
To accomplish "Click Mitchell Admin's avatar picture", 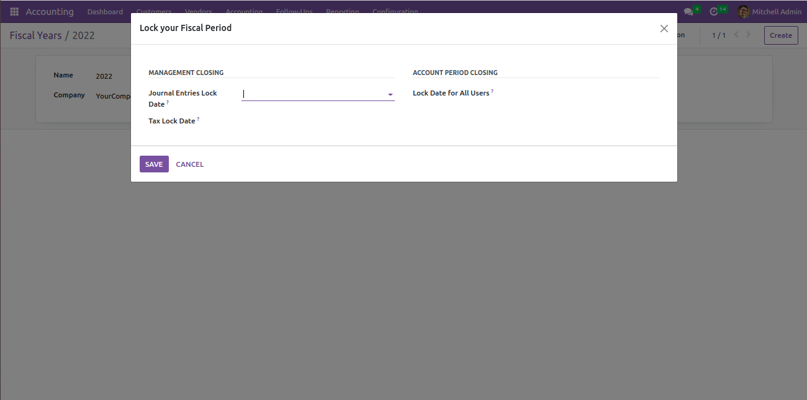I will pos(743,12).
